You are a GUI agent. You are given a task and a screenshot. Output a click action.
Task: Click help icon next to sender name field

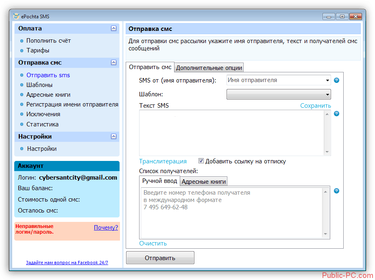[336, 80]
